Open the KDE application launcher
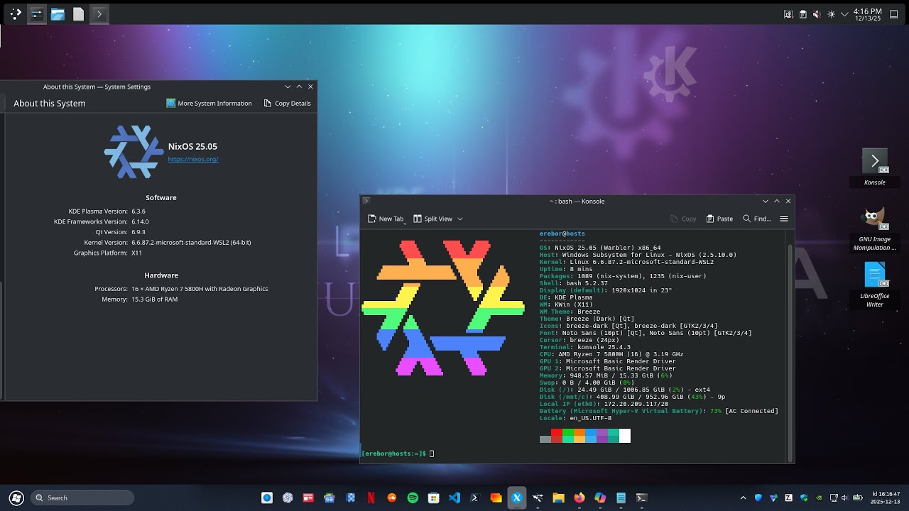909x511 pixels. [x=16, y=13]
